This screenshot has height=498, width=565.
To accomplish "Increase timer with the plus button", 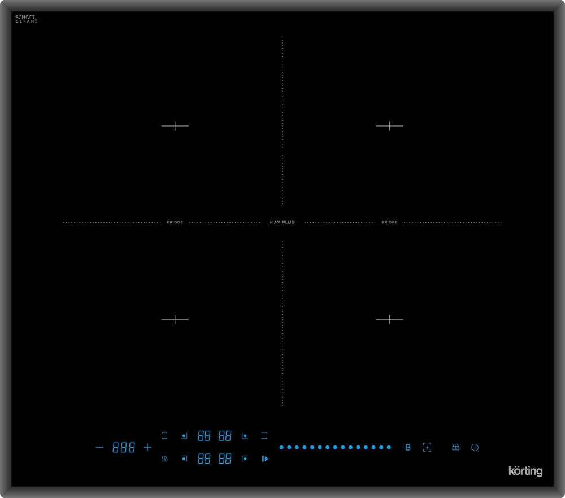I will coord(147,447).
